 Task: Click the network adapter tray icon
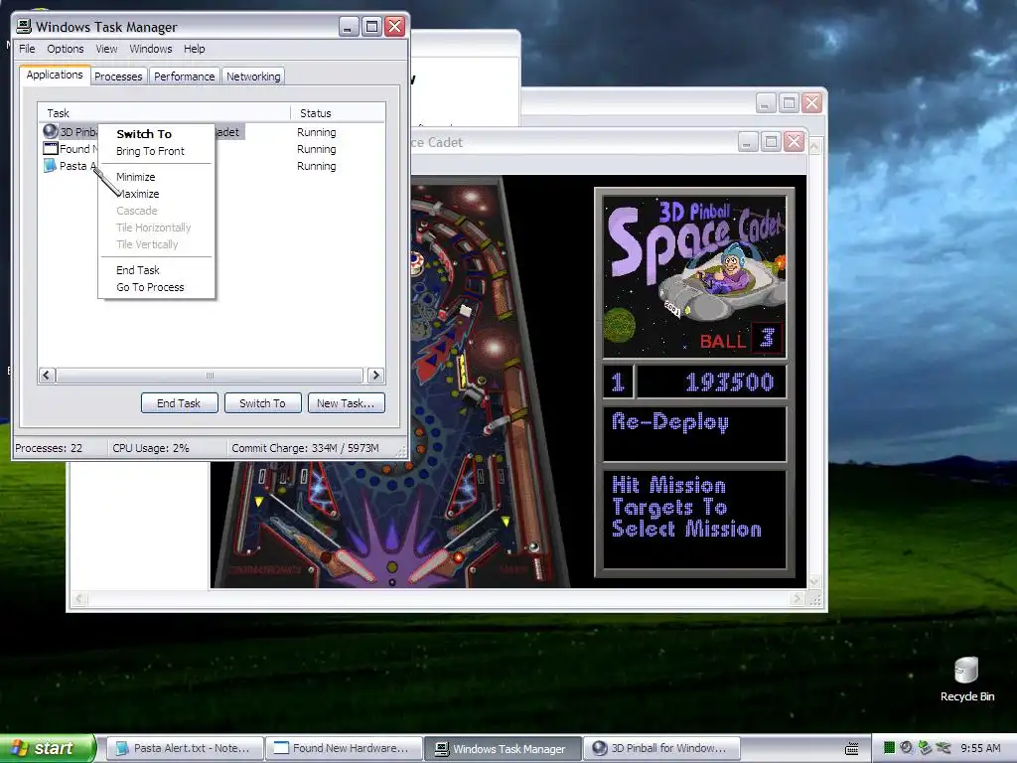pos(944,748)
